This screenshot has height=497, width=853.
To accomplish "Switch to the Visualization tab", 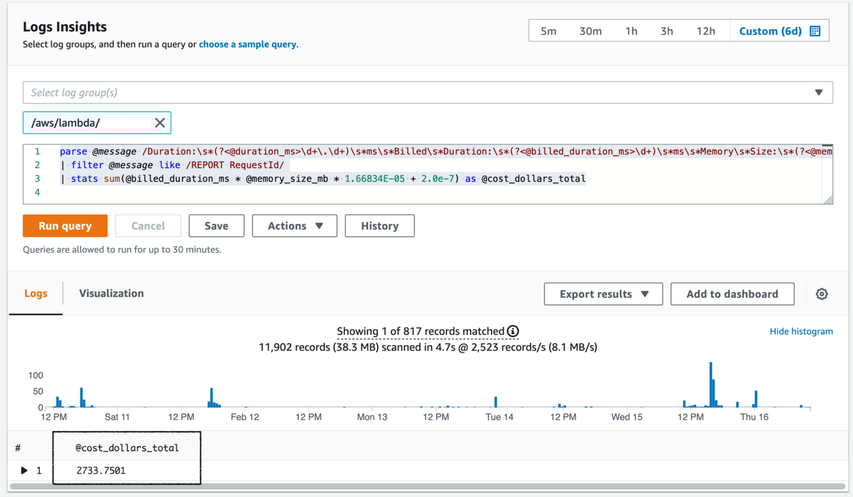I will [111, 293].
